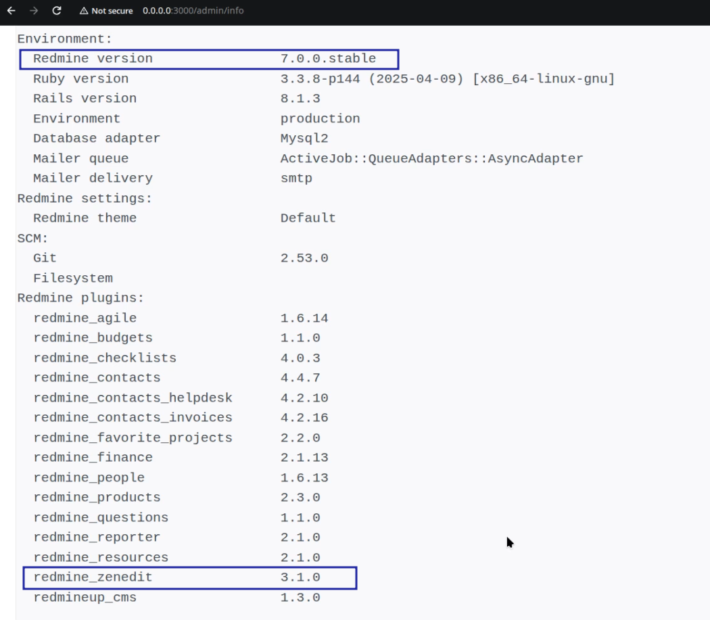Click the 'Database adapter' label

[97, 138]
